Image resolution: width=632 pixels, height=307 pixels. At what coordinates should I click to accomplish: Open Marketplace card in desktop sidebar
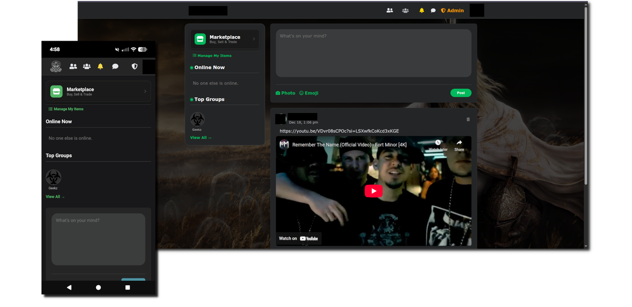[225, 39]
